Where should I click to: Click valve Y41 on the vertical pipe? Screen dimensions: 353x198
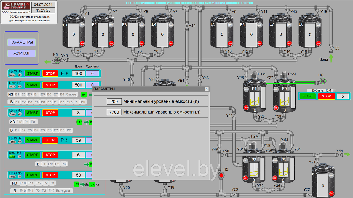point(234,116)
